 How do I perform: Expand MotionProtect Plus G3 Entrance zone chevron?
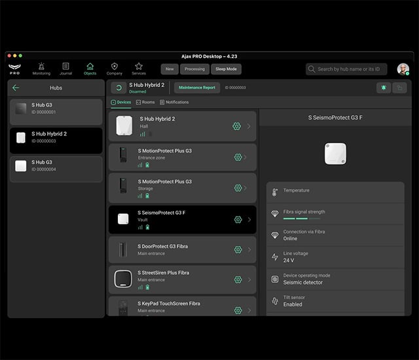(245, 157)
